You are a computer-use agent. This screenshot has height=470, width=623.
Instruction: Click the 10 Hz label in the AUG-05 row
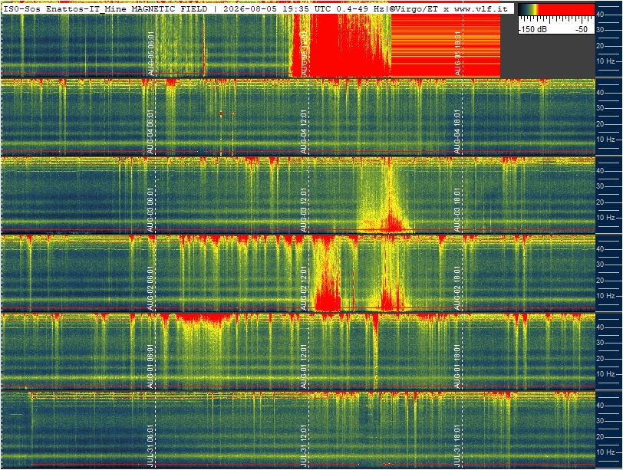[x=605, y=61]
